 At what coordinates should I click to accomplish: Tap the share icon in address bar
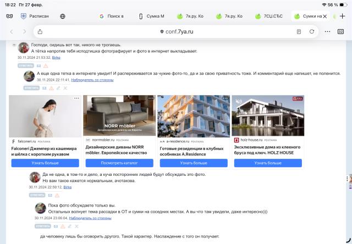pyautogui.click(x=40, y=31)
